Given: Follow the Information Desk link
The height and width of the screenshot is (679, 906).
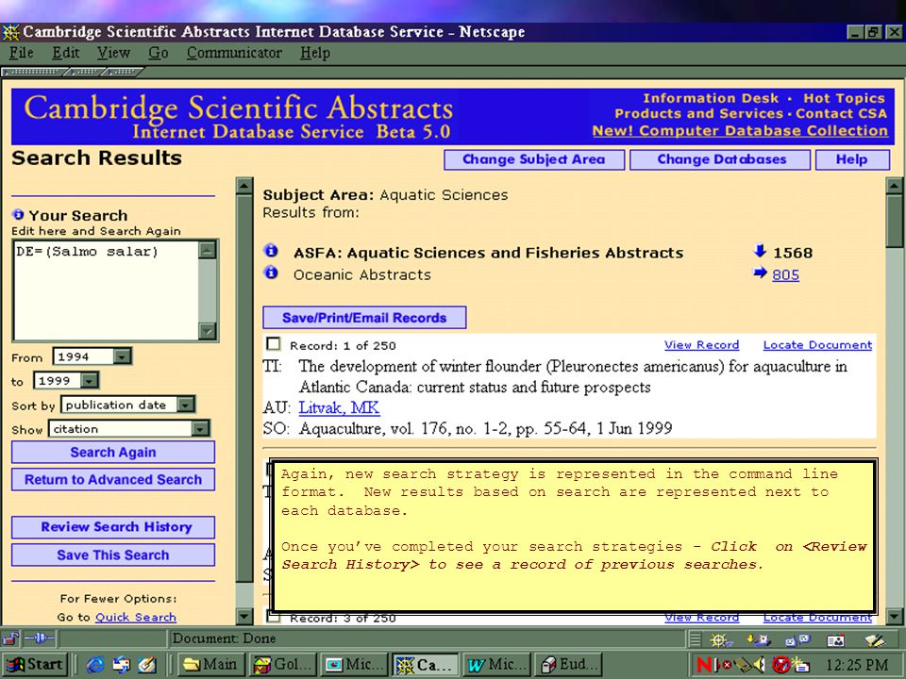Looking at the screenshot, I should point(711,98).
